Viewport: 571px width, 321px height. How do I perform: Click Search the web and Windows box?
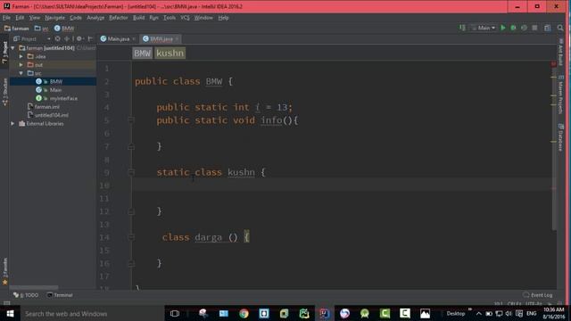92,313
